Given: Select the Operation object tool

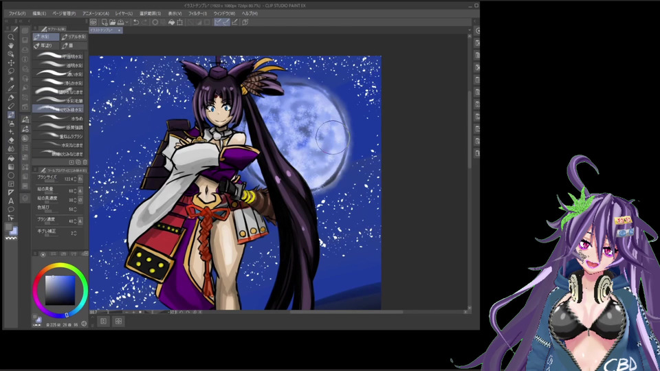Looking at the screenshot, I should (11, 54).
